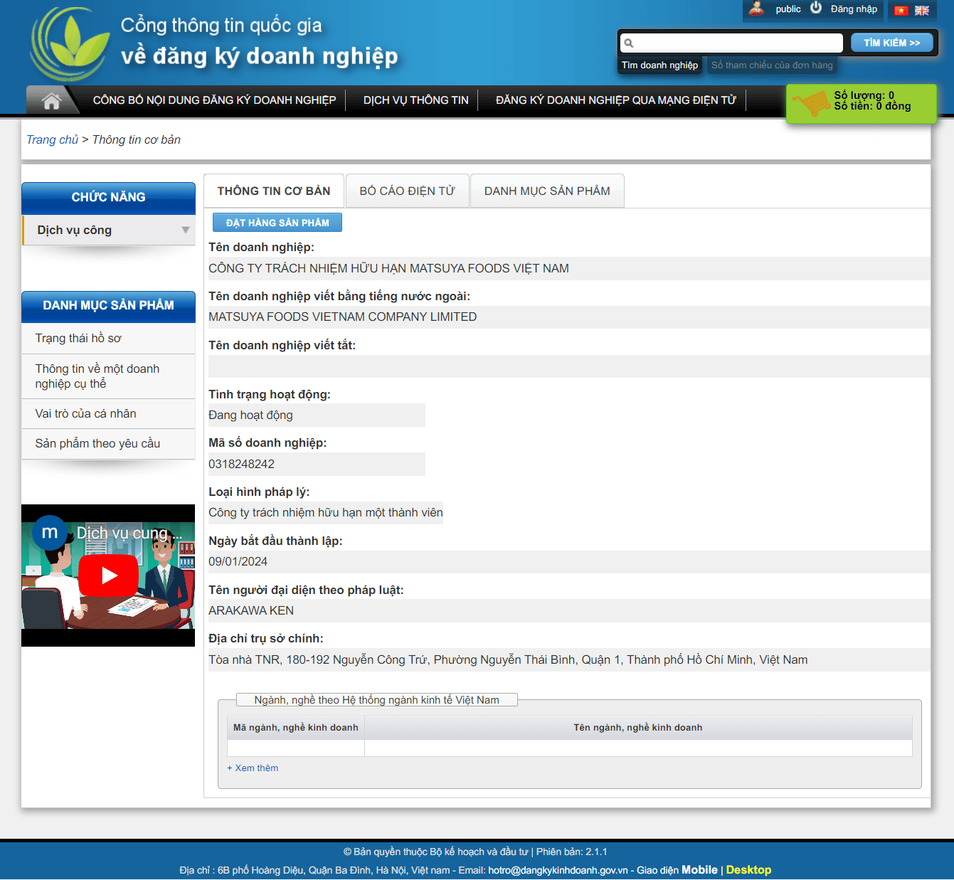Click the Tìm kiếm search button
The height and width of the screenshot is (880, 954).
click(x=892, y=43)
